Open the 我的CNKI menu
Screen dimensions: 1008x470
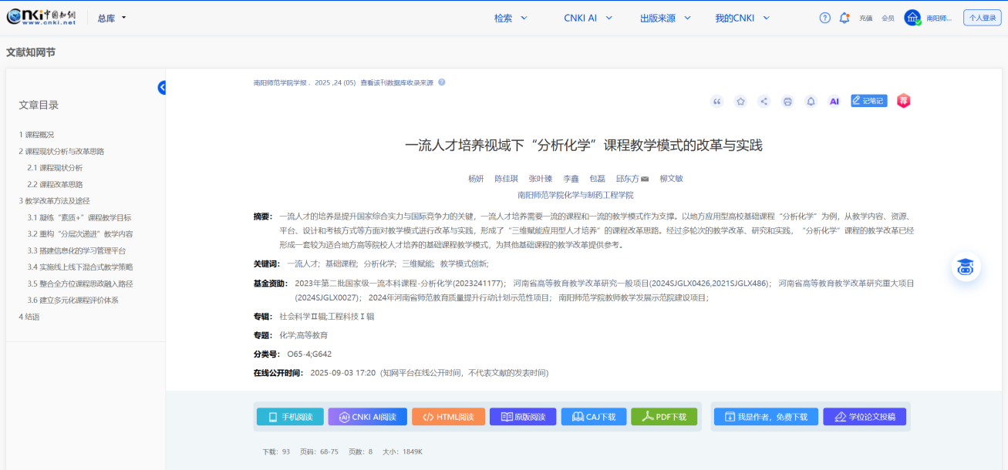click(x=740, y=18)
